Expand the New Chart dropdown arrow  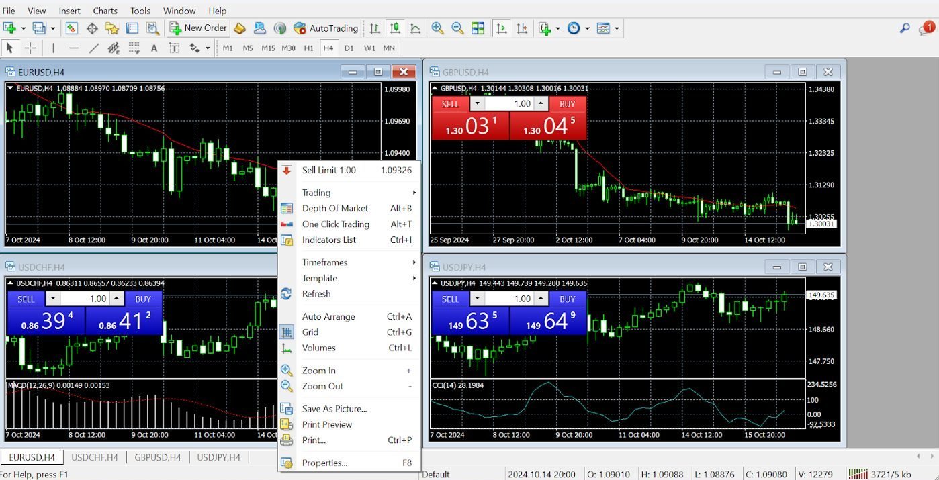tap(23, 28)
